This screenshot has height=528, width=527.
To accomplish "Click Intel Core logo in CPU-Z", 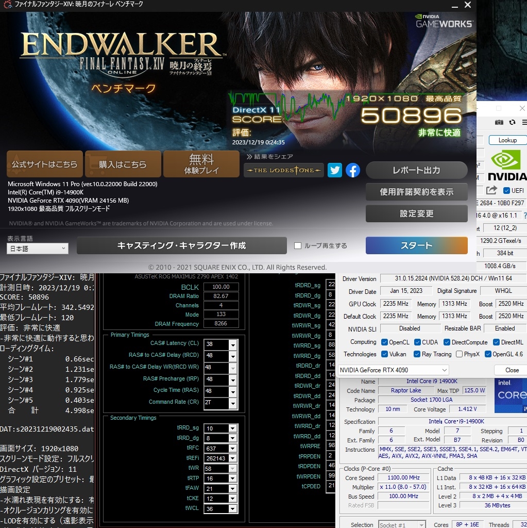I will pyautogui.click(x=511, y=395).
